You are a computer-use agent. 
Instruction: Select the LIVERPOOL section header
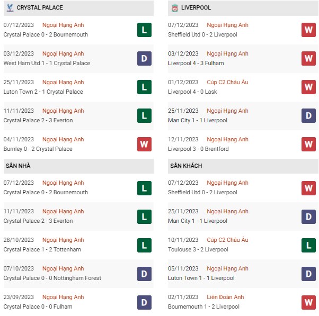coord(196,8)
